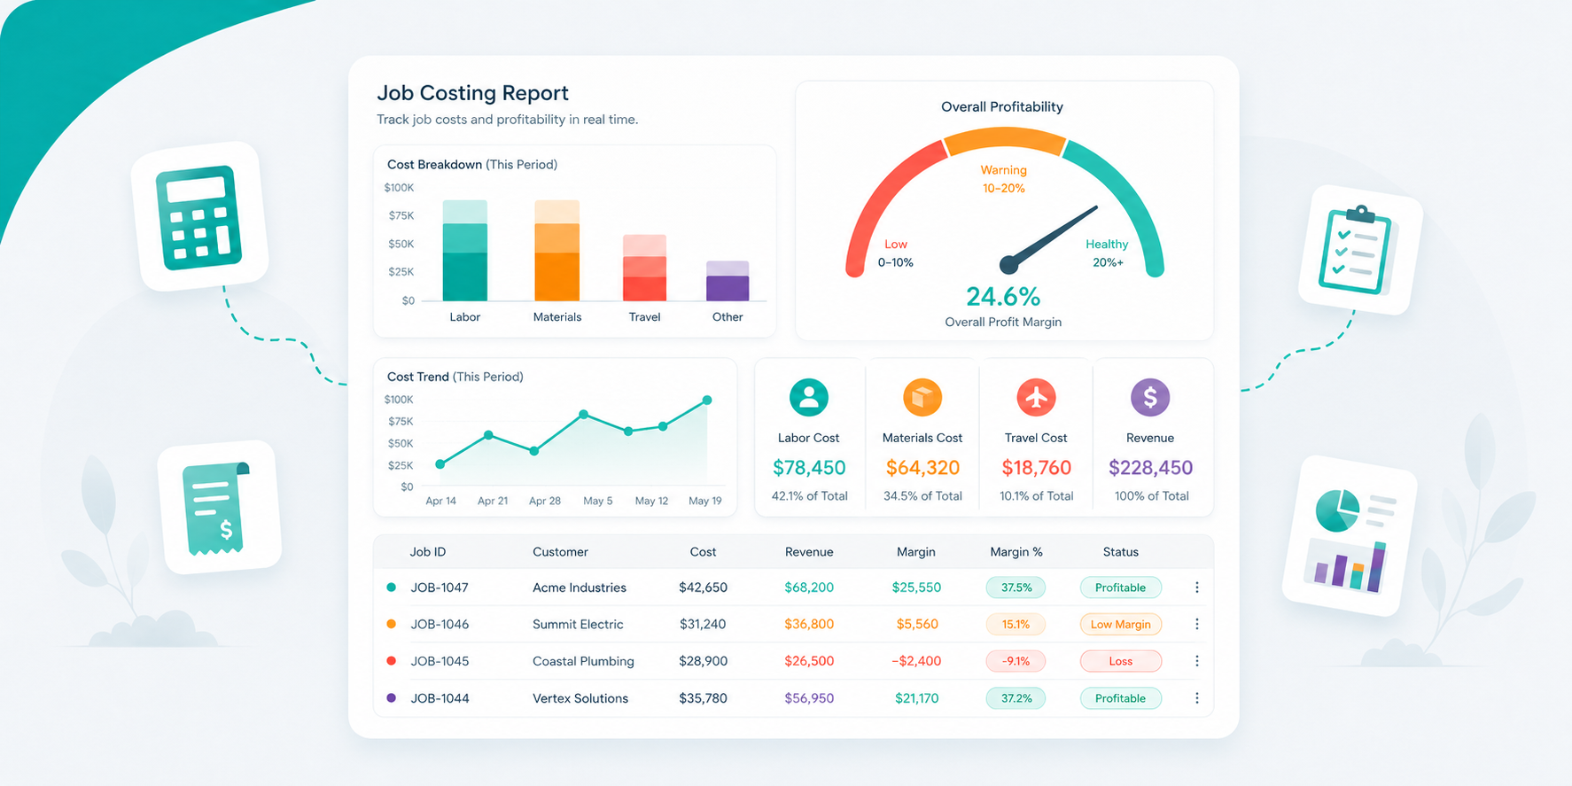Click the May 5 point on Cost Trend

click(x=583, y=415)
